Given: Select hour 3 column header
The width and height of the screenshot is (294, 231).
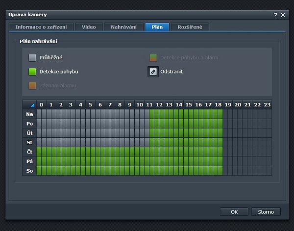Looking at the screenshot, I should [71, 104].
